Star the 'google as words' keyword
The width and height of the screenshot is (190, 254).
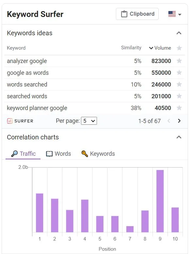179,72
